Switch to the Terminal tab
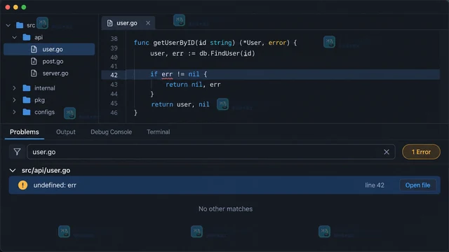This screenshot has height=252, width=449. [159, 132]
